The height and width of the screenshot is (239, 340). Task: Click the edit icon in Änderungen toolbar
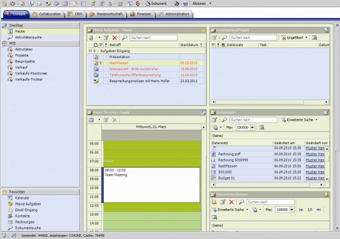[215, 120]
